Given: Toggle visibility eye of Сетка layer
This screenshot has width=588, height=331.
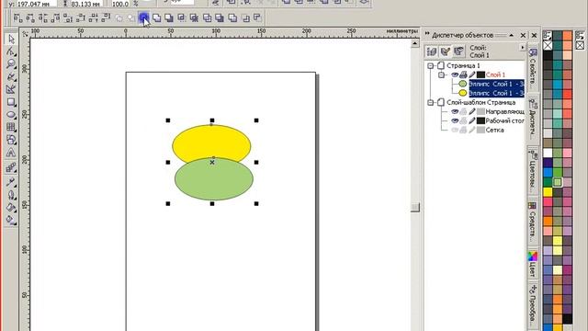Looking at the screenshot, I should tap(455, 130).
